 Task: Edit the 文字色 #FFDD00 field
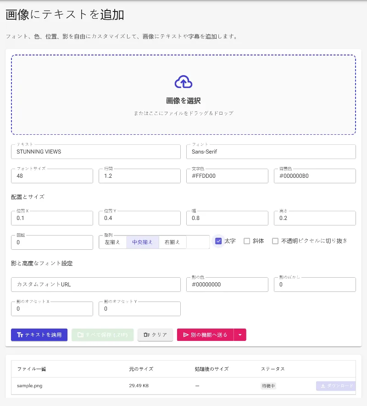pyautogui.click(x=227, y=176)
